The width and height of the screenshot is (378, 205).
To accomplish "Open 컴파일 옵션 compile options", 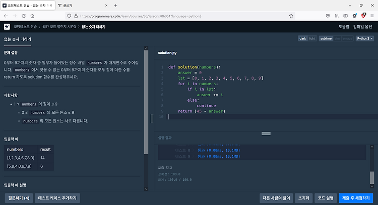I will coord(362,27).
